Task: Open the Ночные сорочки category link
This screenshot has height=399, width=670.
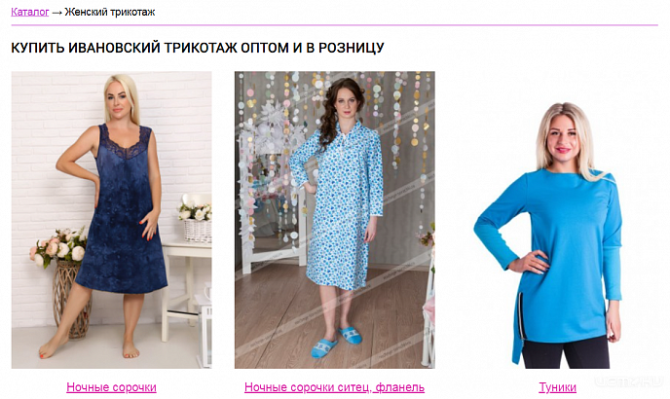Action: click(x=112, y=387)
